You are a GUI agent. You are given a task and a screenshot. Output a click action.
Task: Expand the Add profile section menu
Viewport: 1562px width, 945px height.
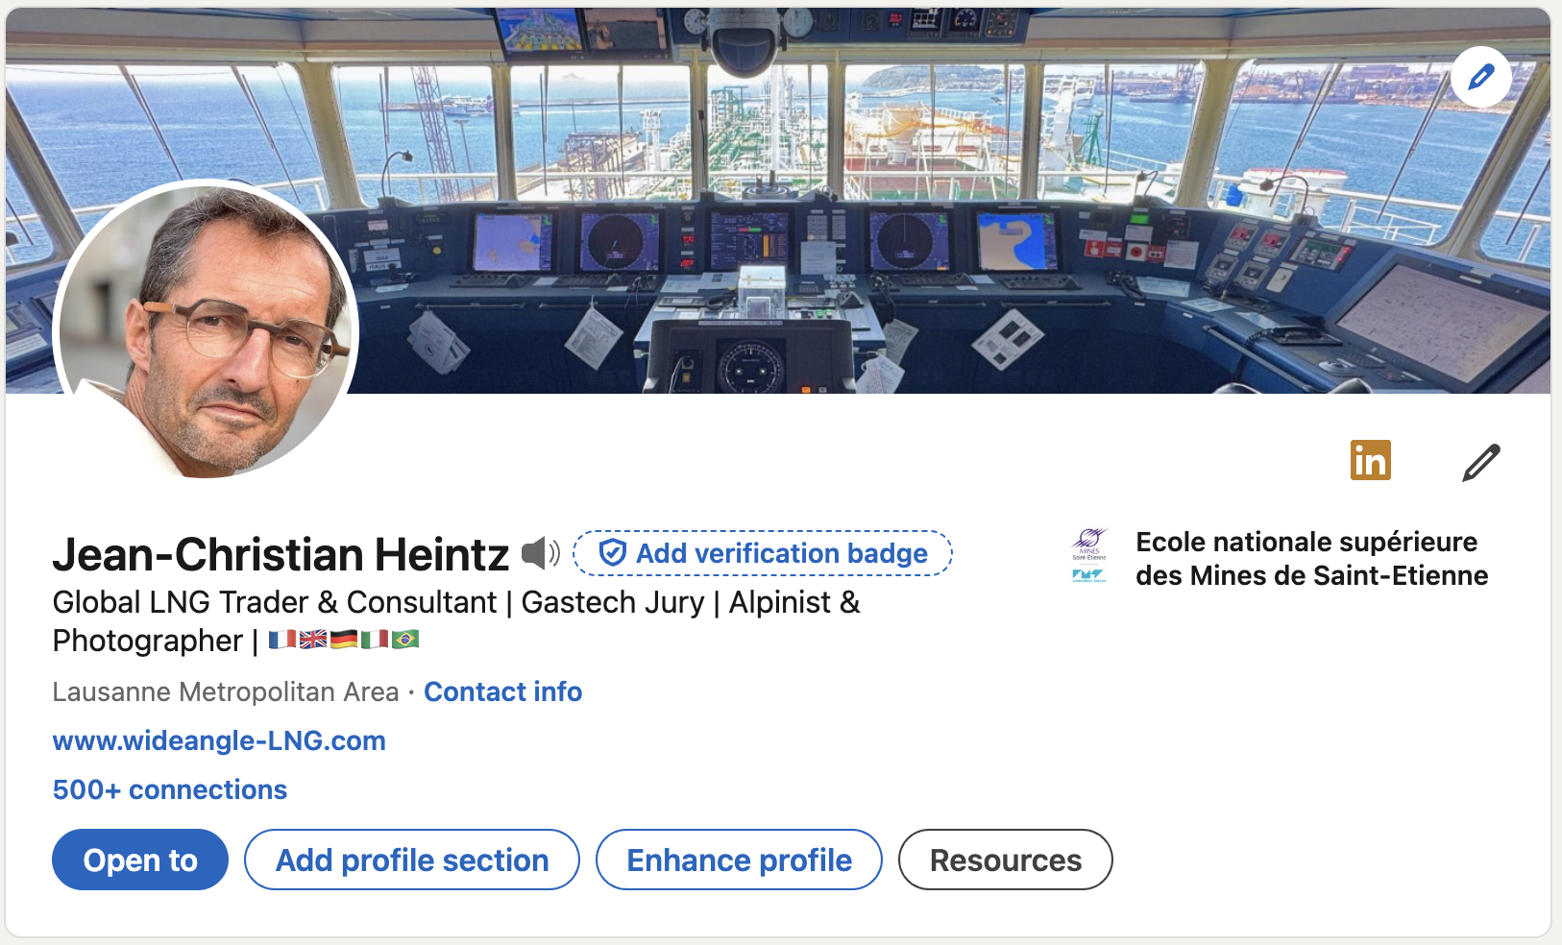click(412, 860)
